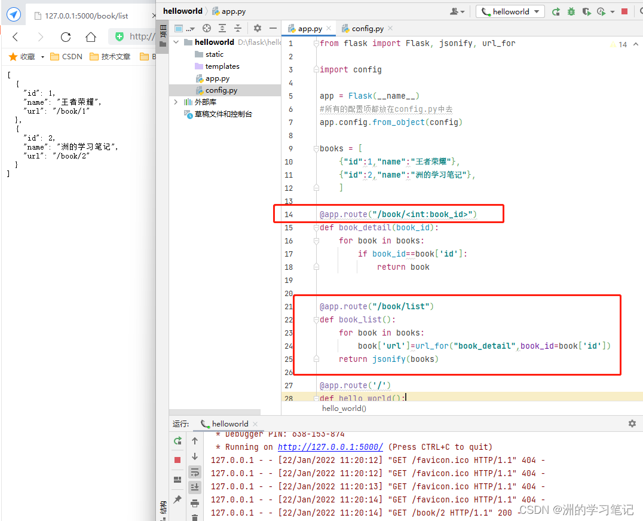This screenshot has height=521, width=643.
Task: Run helloworld with coverage icon
Action: 586,11
